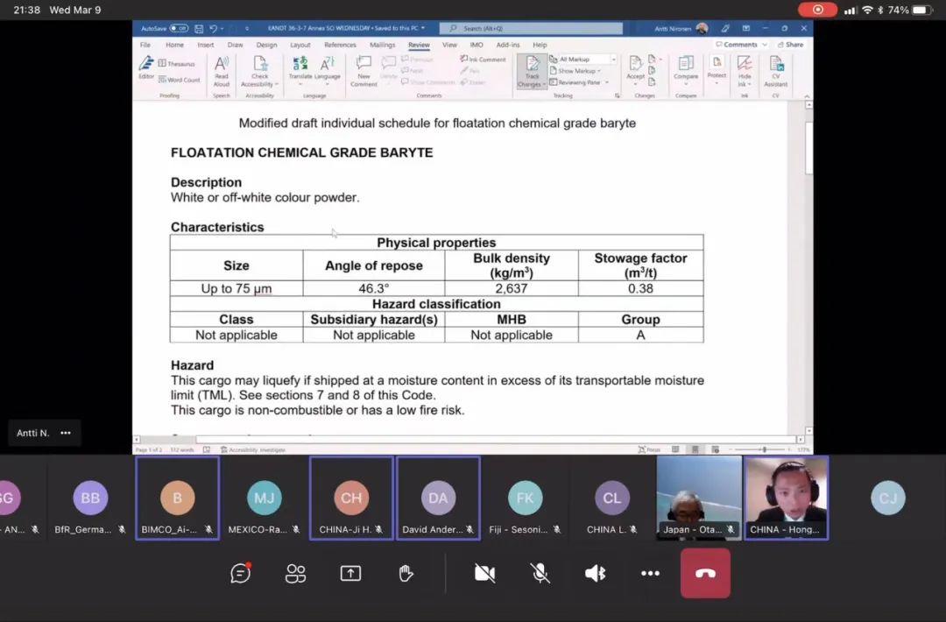946x622 pixels.
Task: Open the Tracking group dialog launcher
Action: coord(618,95)
